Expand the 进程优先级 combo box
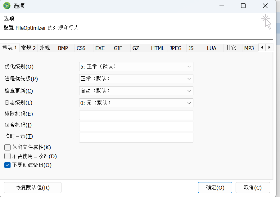This screenshot has height=197, width=280. (136, 78)
